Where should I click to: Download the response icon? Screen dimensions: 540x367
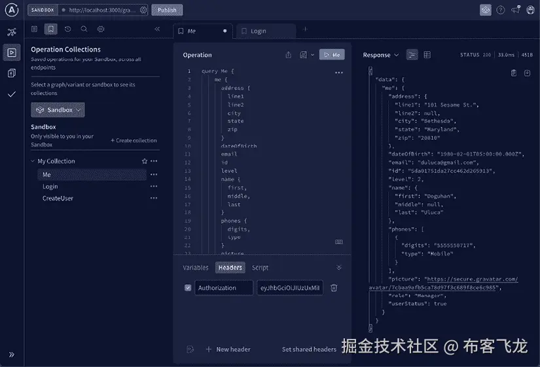point(527,73)
